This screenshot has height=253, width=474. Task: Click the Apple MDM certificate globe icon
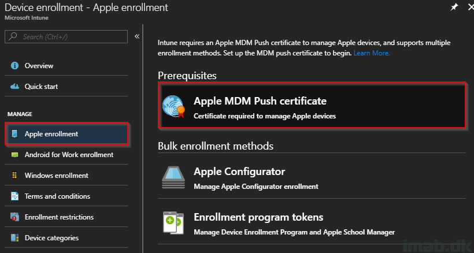click(173, 106)
